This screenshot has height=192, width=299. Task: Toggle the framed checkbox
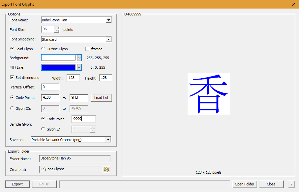point(88,49)
